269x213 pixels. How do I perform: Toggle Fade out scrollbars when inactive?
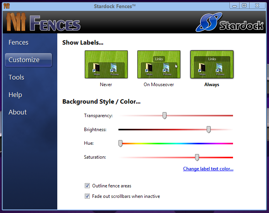click(x=87, y=196)
